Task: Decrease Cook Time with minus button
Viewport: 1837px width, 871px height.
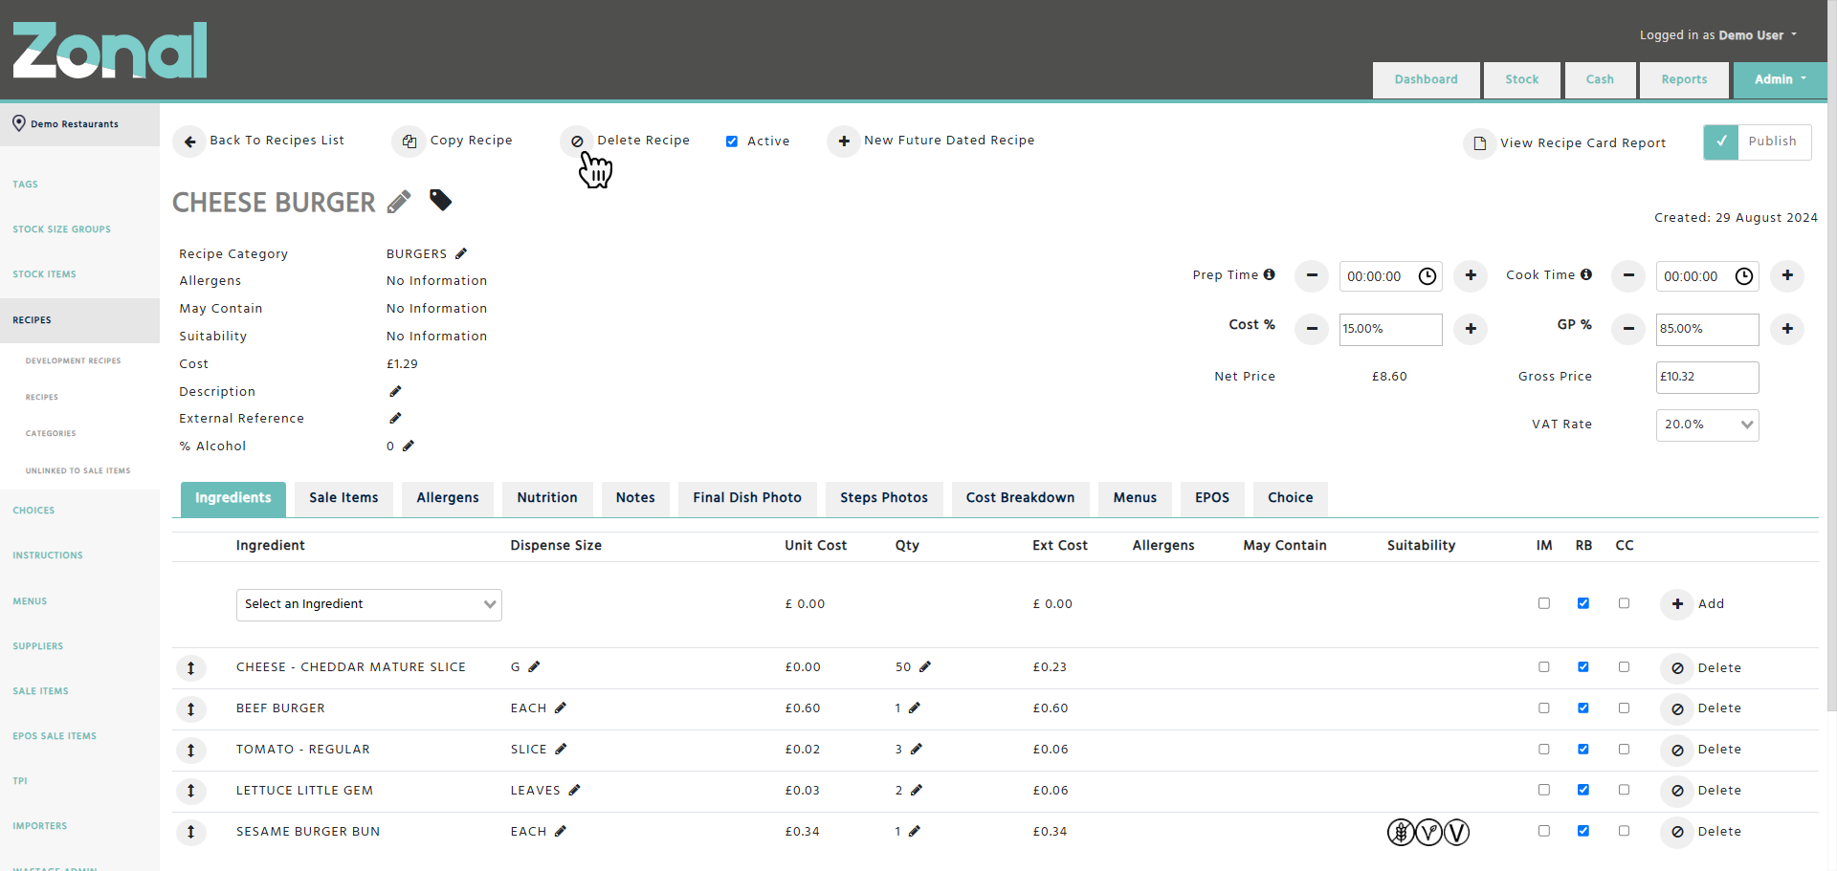Action: point(1628,276)
